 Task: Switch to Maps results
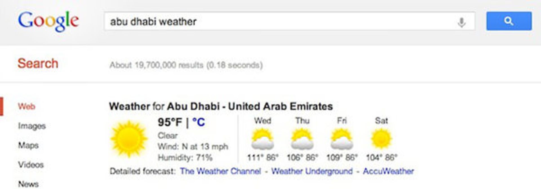click(28, 145)
